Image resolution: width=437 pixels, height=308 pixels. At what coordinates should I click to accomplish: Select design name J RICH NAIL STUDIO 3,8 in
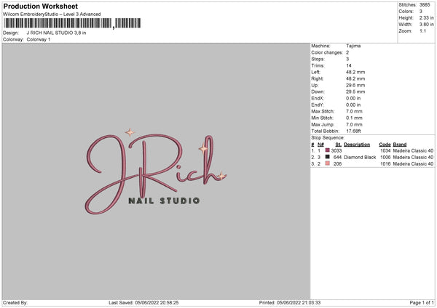(56, 33)
